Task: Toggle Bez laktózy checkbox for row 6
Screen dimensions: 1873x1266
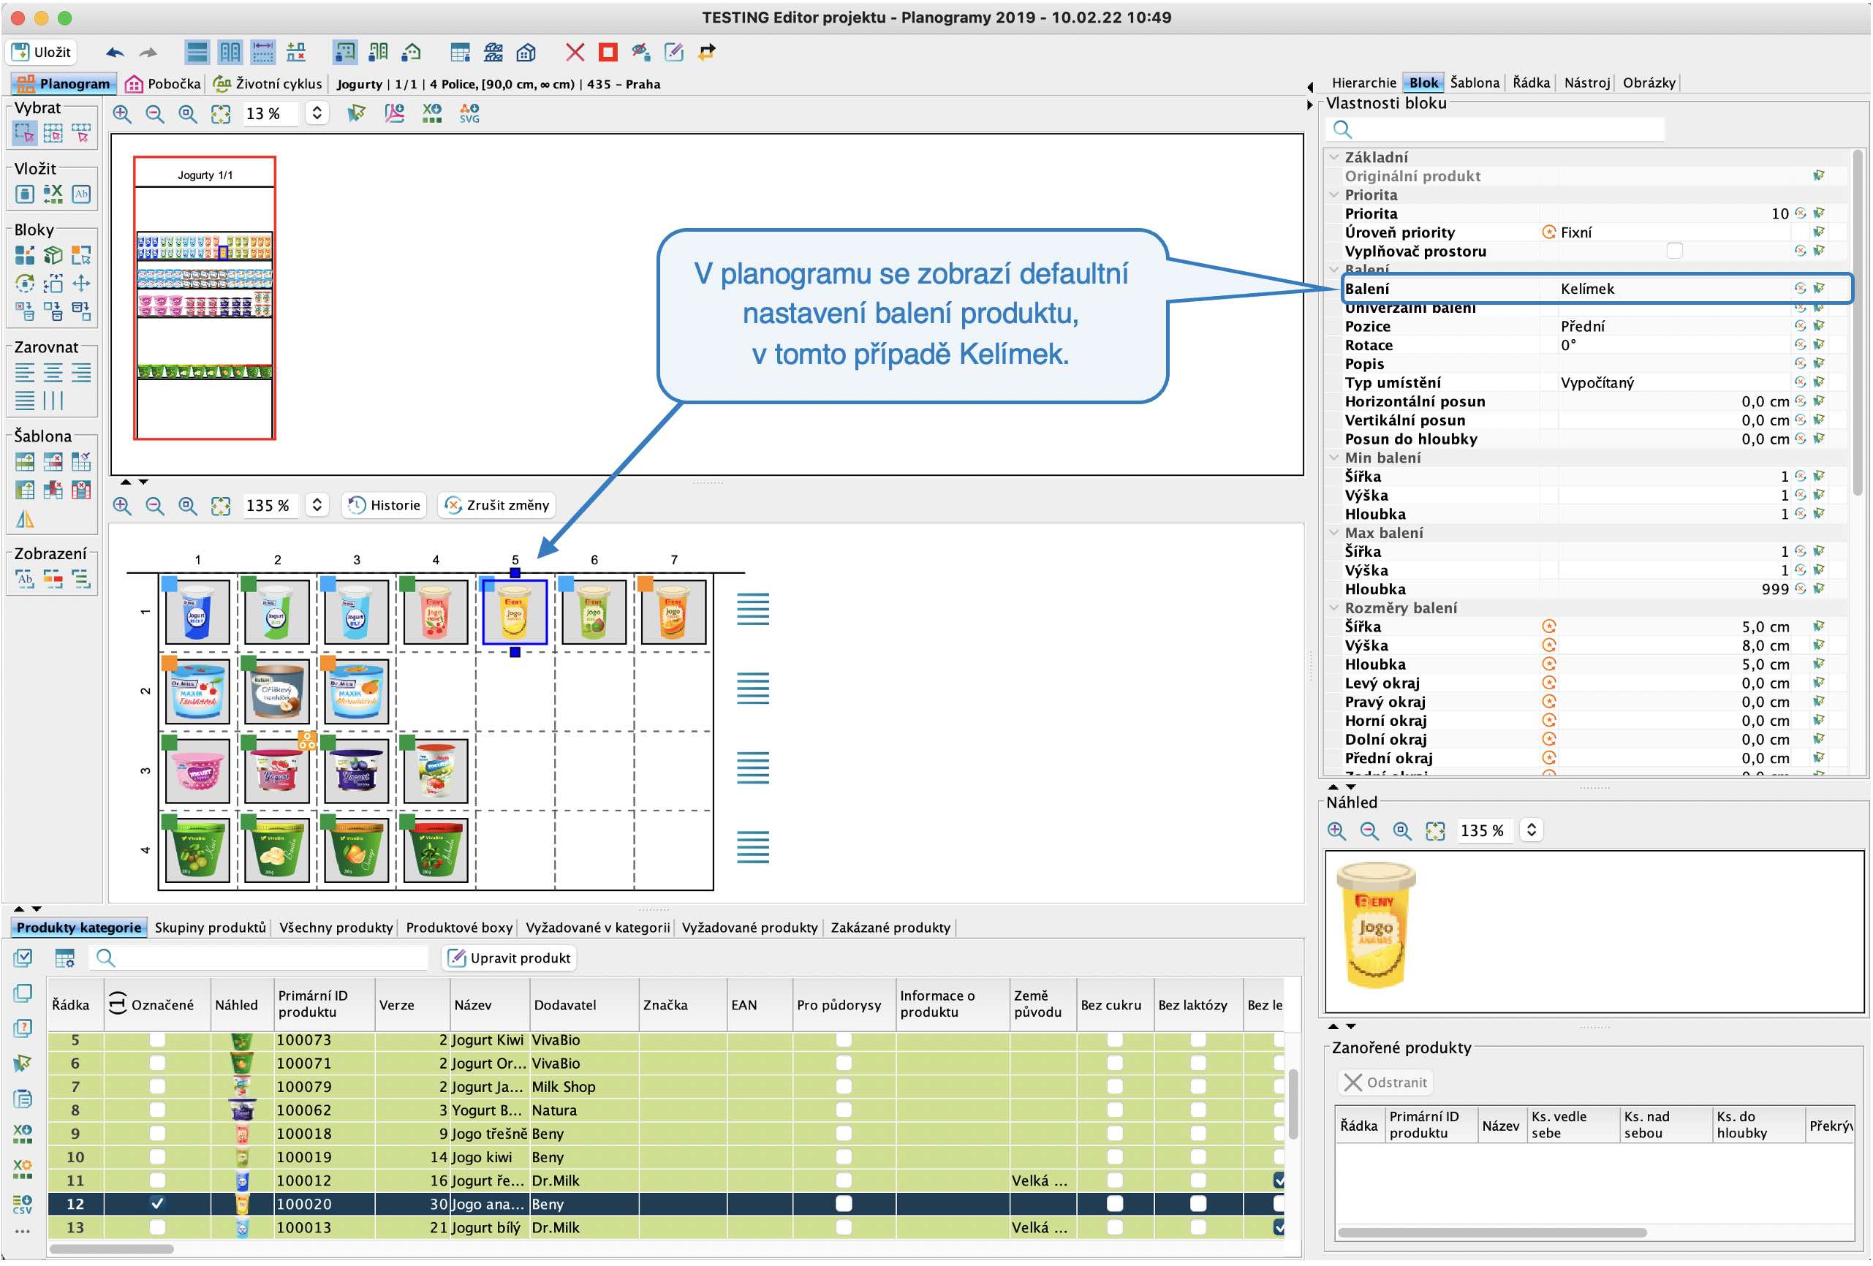Action: pyautogui.click(x=1197, y=1063)
